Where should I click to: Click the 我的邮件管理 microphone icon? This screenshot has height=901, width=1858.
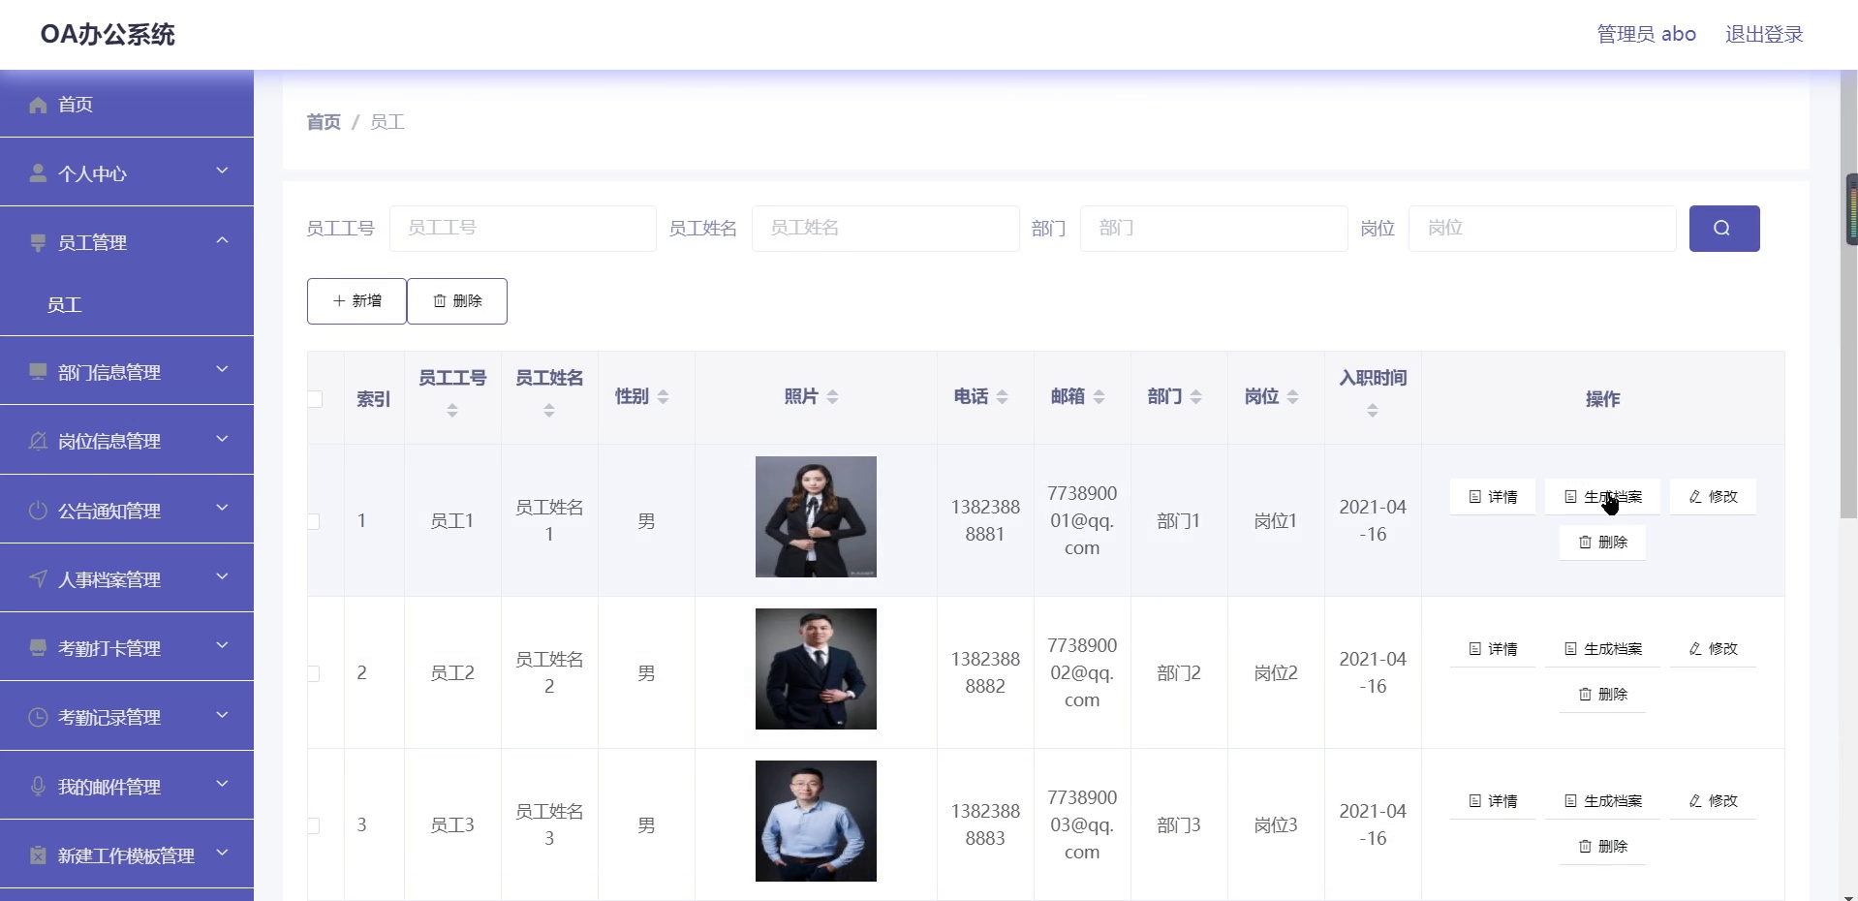click(x=38, y=786)
